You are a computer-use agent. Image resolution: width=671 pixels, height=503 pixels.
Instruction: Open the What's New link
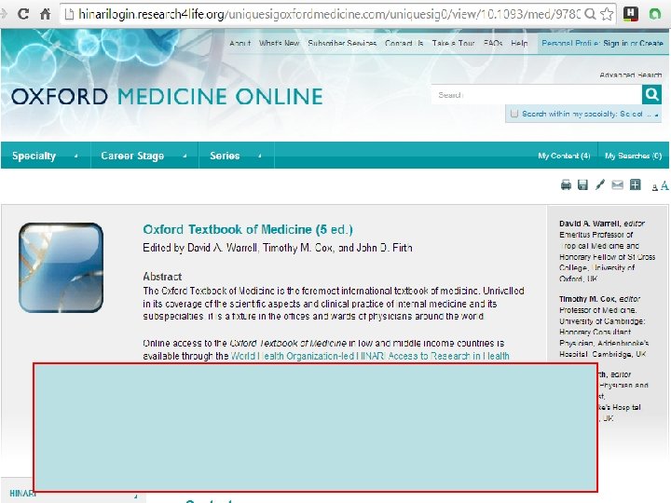tap(279, 43)
